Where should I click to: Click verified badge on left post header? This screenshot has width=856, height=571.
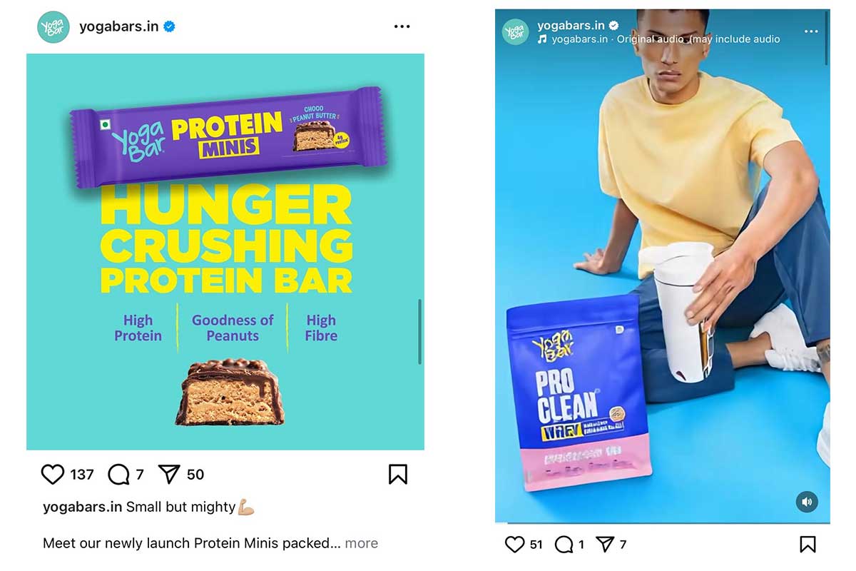(x=170, y=27)
